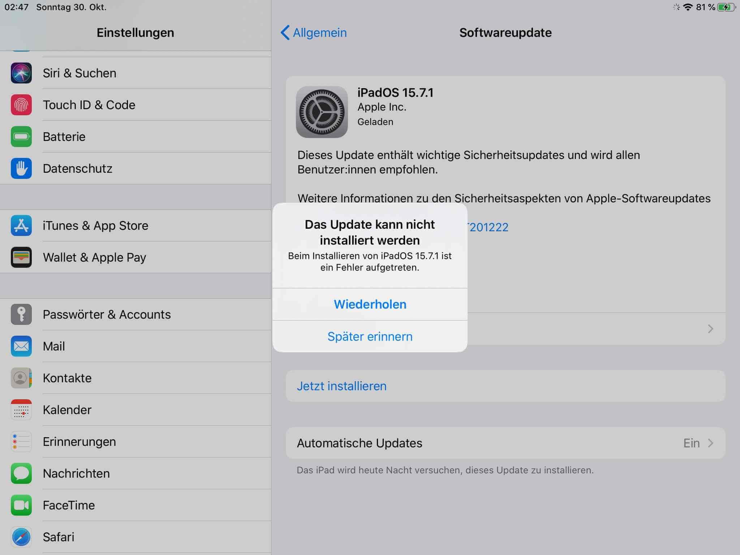740x555 pixels.
Task: Tap the battery charging status icon
Action: pyautogui.click(x=727, y=7)
